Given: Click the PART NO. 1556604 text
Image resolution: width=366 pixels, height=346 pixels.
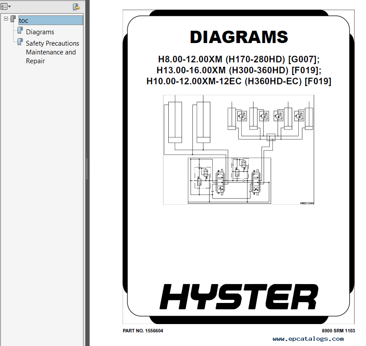Looking at the screenshot, I should (143, 331).
